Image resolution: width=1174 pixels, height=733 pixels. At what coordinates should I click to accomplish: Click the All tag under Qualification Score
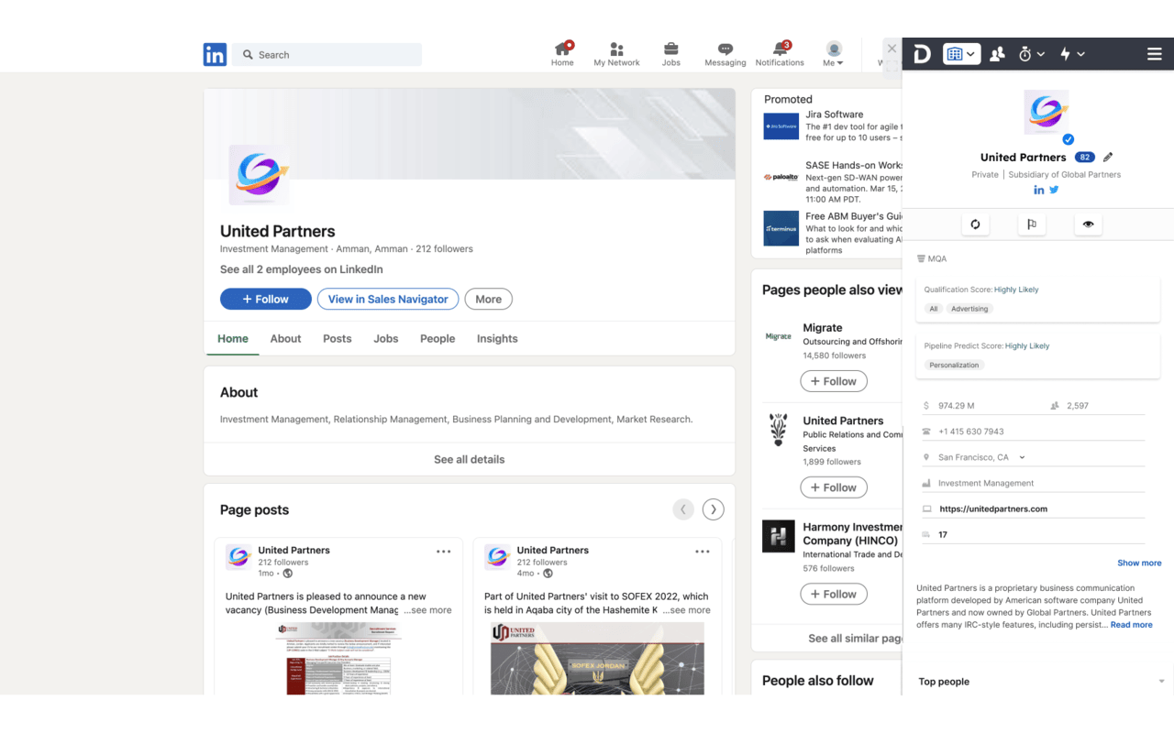coord(934,309)
